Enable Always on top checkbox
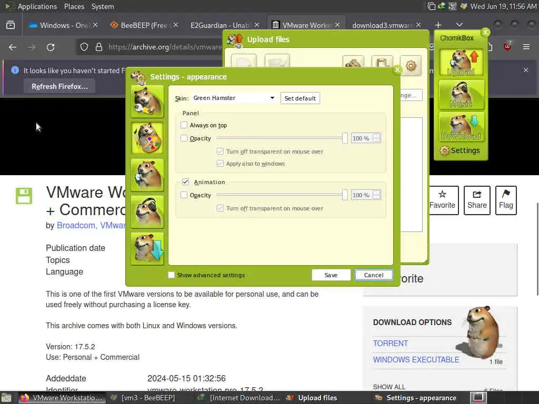Viewport: 539px width, 404px height. tap(184, 125)
